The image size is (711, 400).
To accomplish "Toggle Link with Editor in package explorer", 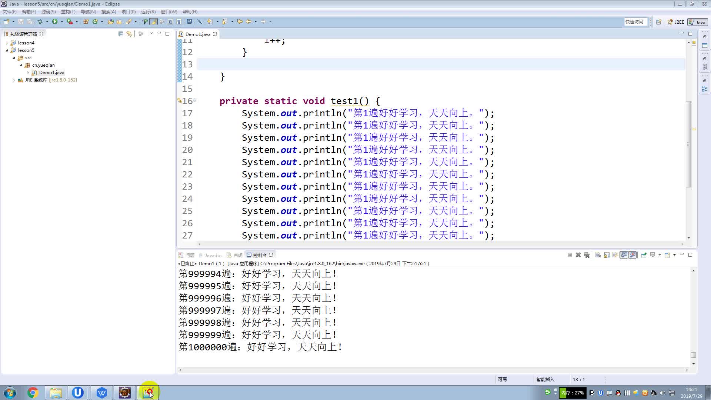I will pyautogui.click(x=129, y=34).
